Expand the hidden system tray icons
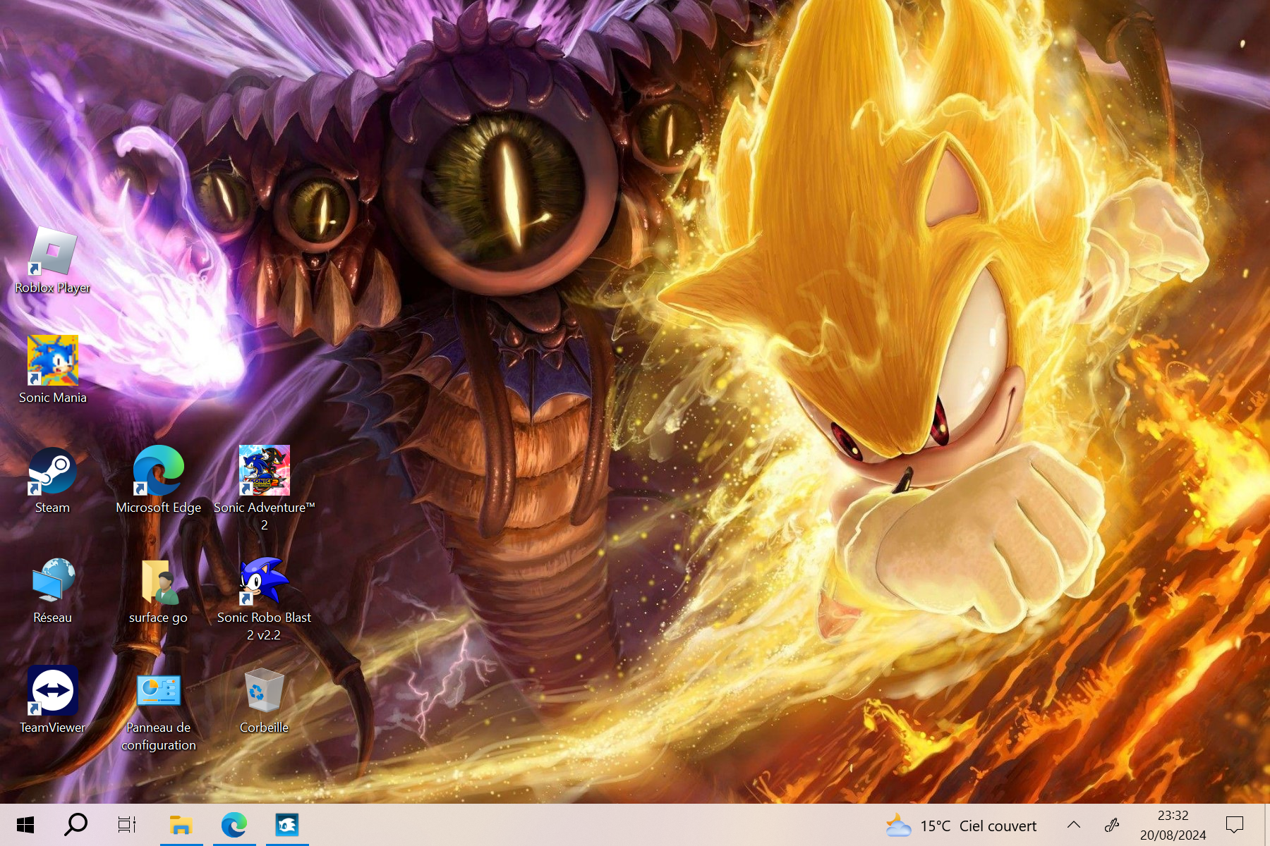1270x846 pixels. (1074, 825)
